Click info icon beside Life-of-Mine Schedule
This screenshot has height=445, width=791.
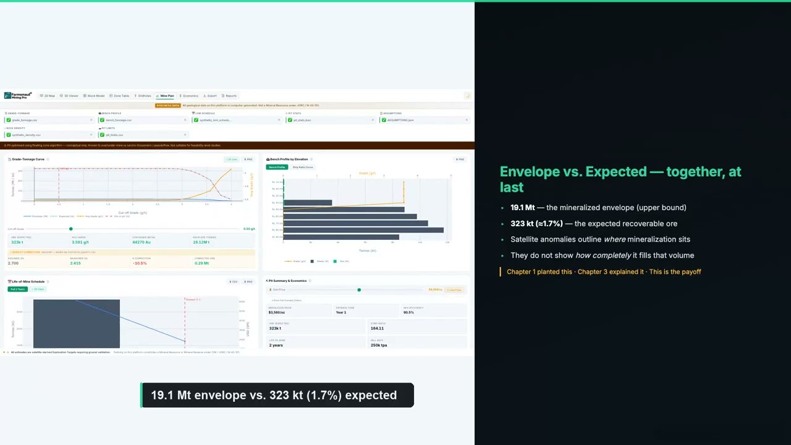pos(48,282)
